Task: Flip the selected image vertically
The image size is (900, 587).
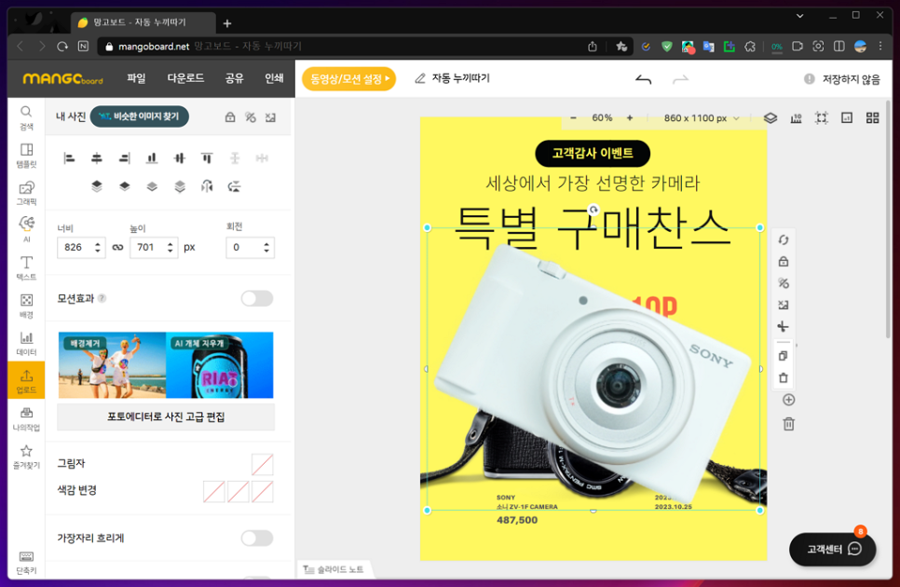Action: pos(234,186)
